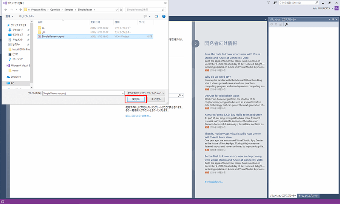Go to ドキュメント in the navigation pane

pos(17,40)
